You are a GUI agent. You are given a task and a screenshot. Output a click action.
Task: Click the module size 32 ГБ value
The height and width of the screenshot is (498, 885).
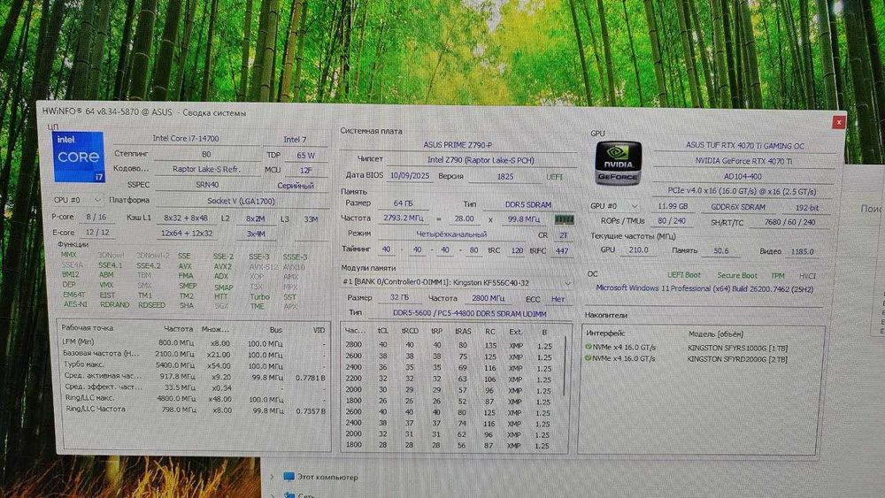400,298
